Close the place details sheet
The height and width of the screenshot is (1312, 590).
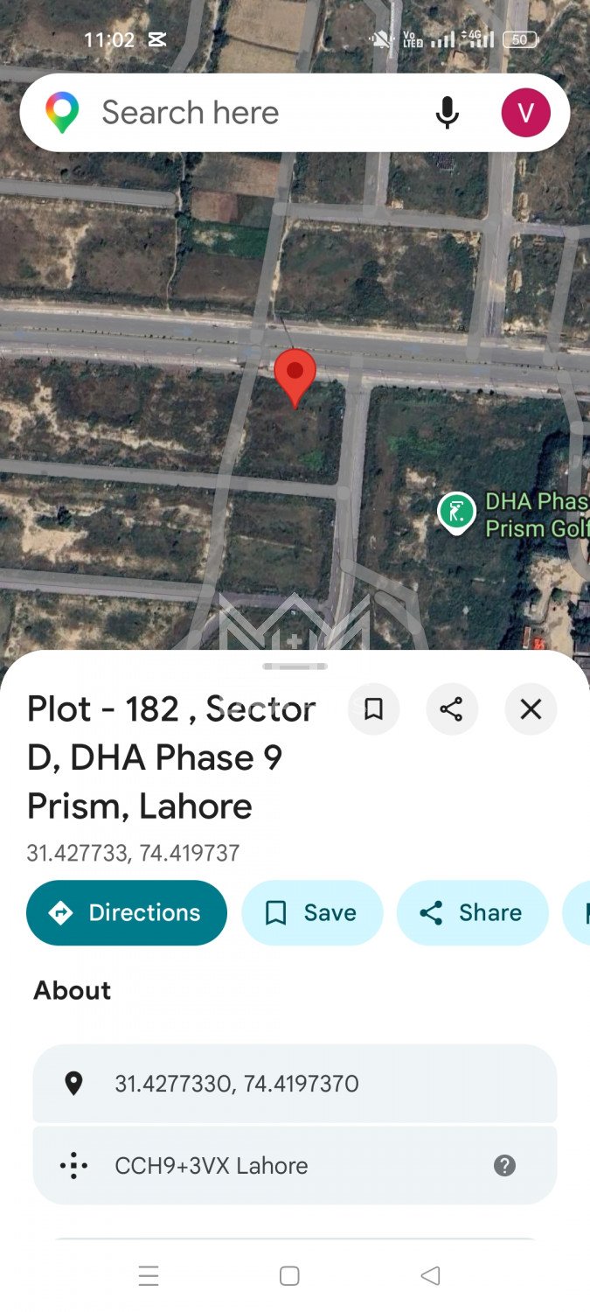(531, 708)
